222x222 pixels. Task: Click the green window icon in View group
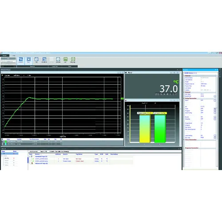pyautogui.click(x=65, y=59)
